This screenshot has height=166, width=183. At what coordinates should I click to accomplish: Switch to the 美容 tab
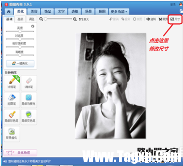(x=34, y=11)
